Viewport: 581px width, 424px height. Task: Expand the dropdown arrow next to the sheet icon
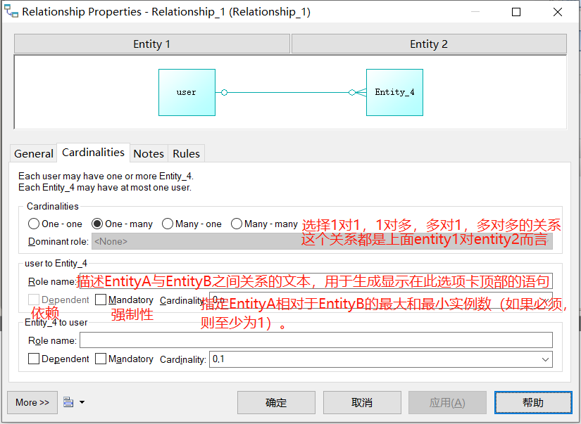pyautogui.click(x=81, y=401)
